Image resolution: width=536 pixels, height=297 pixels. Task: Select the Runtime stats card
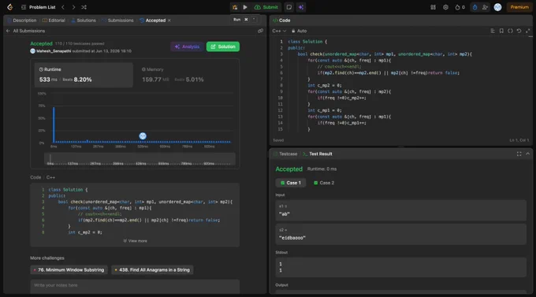point(84,75)
